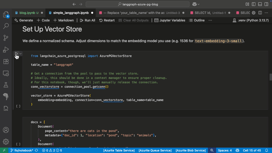Toggle the secondary side bar layout button
Screen dimensions: 272x153
[x=266, y=4]
